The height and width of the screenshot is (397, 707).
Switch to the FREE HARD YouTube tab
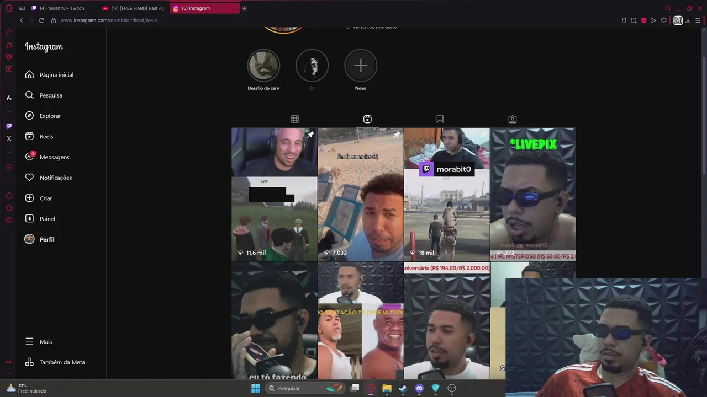pos(134,8)
